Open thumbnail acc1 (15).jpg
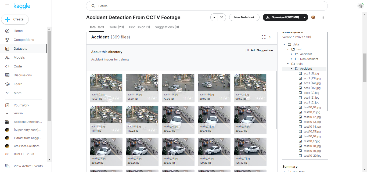The width and height of the screenshot is (367, 172). pyautogui.click(x=214, y=88)
